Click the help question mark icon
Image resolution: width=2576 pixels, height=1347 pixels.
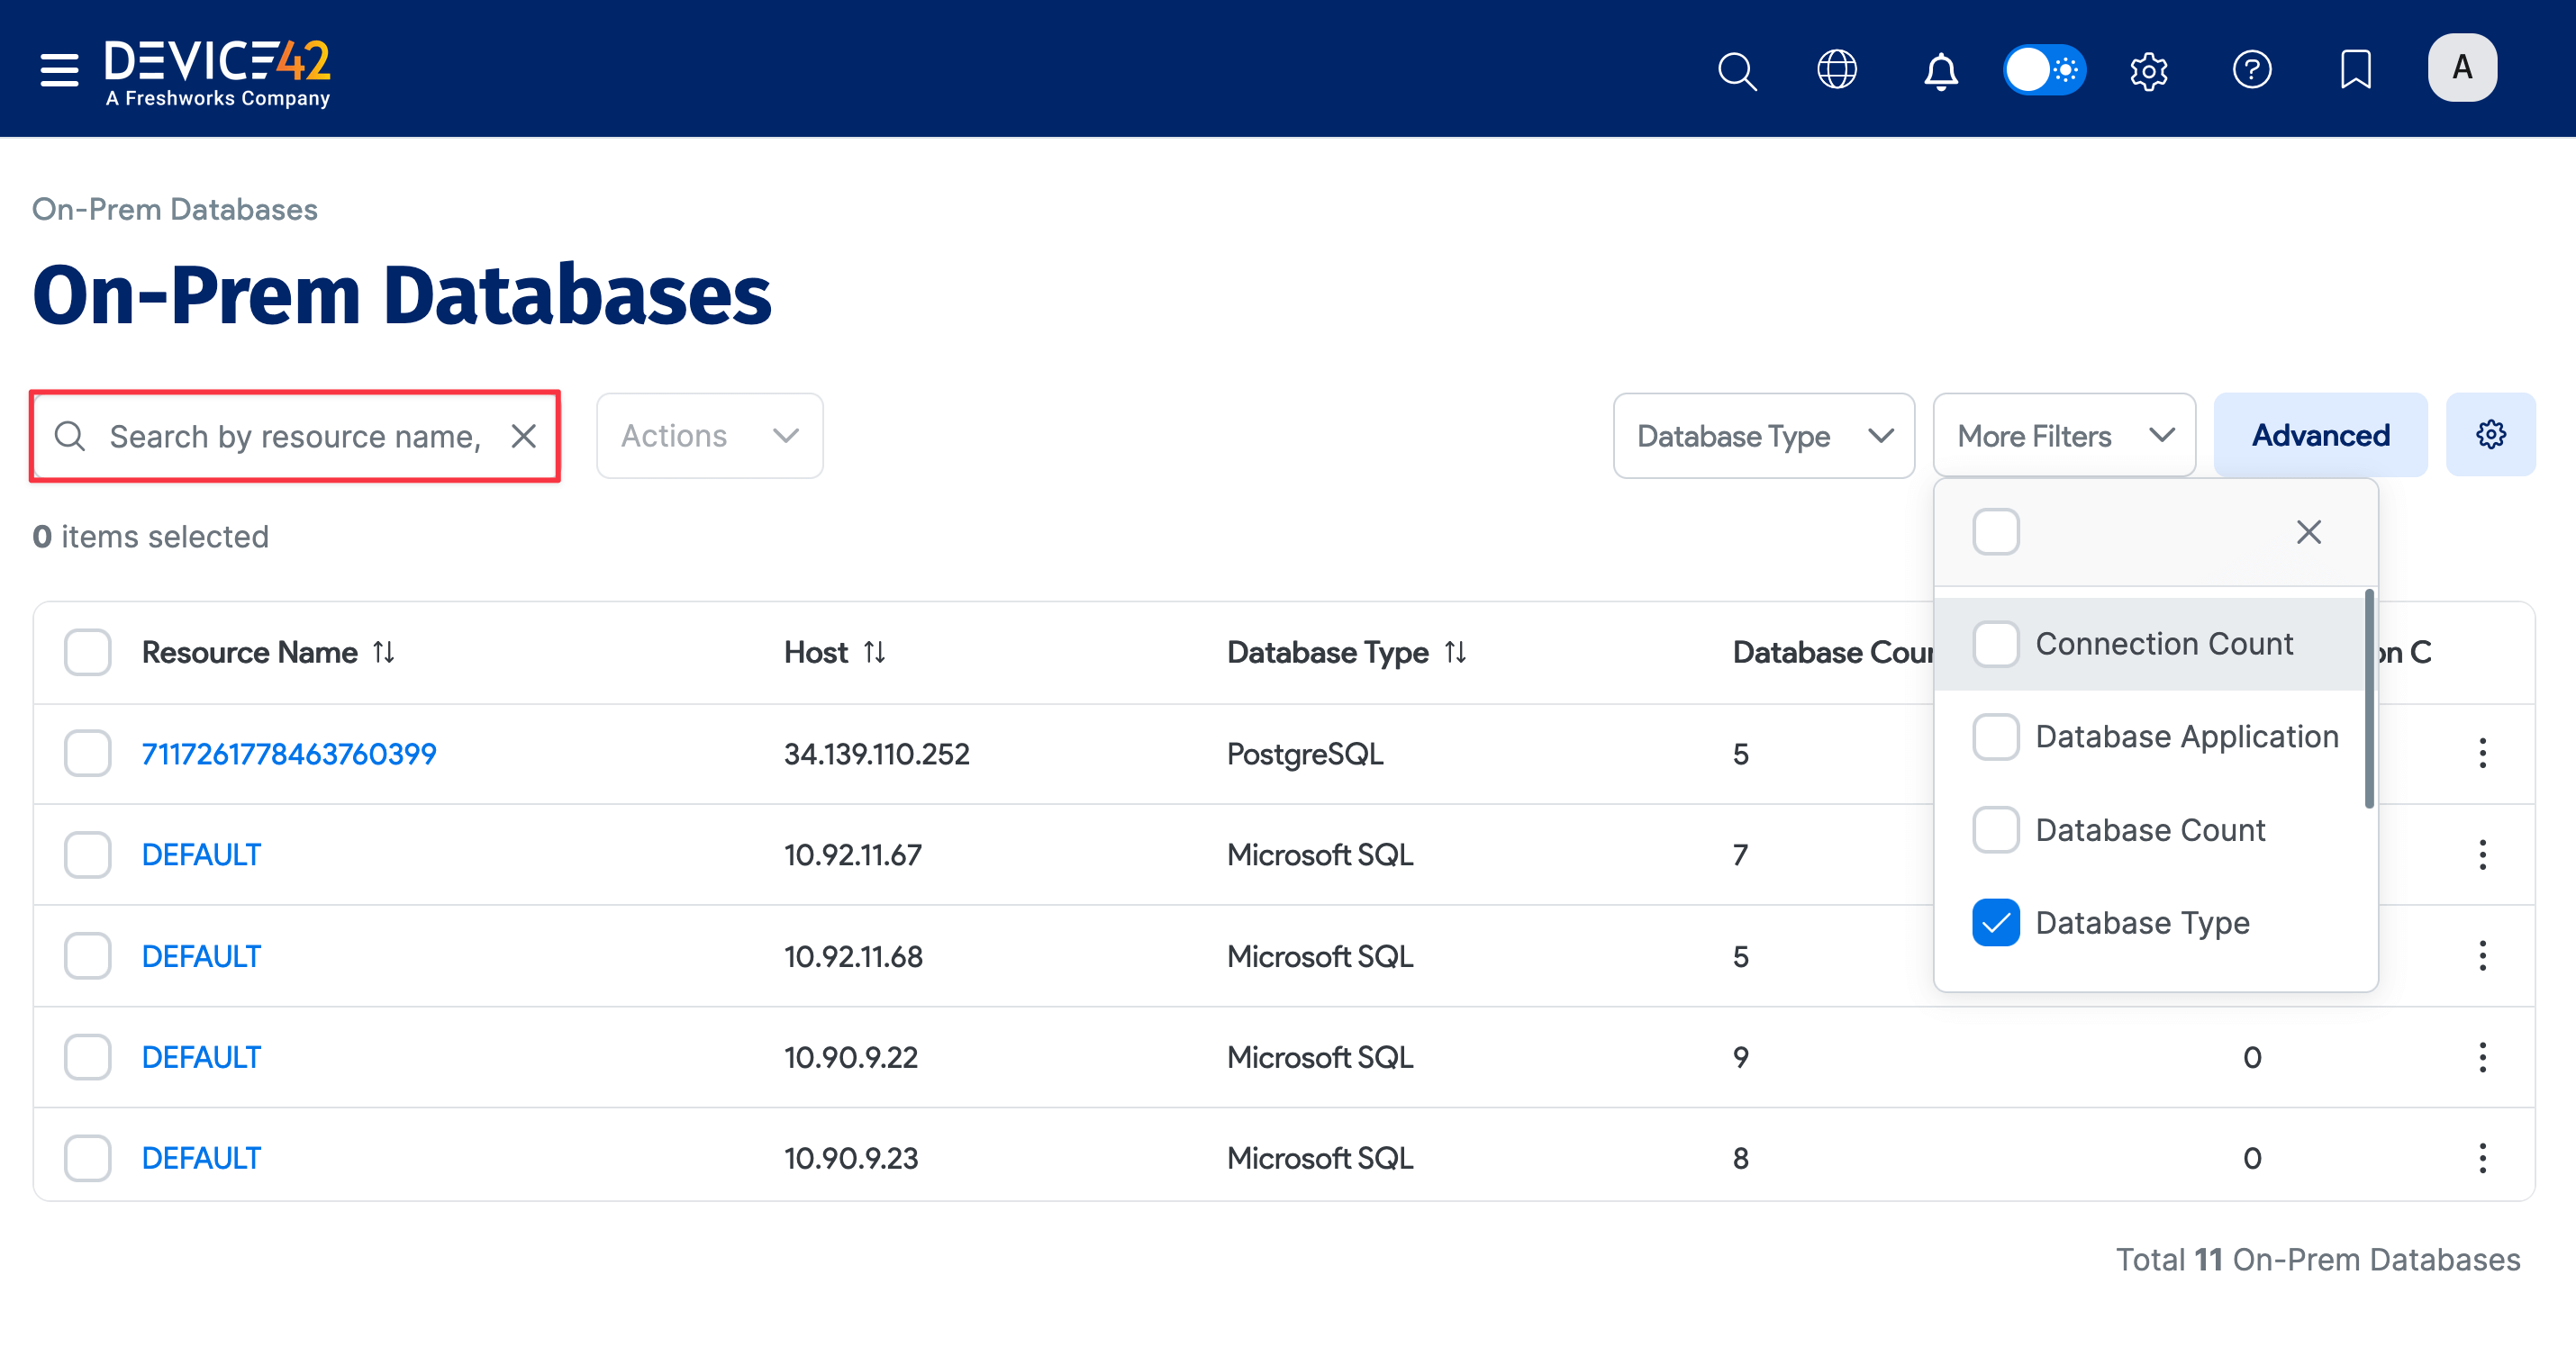pyautogui.click(x=2252, y=70)
